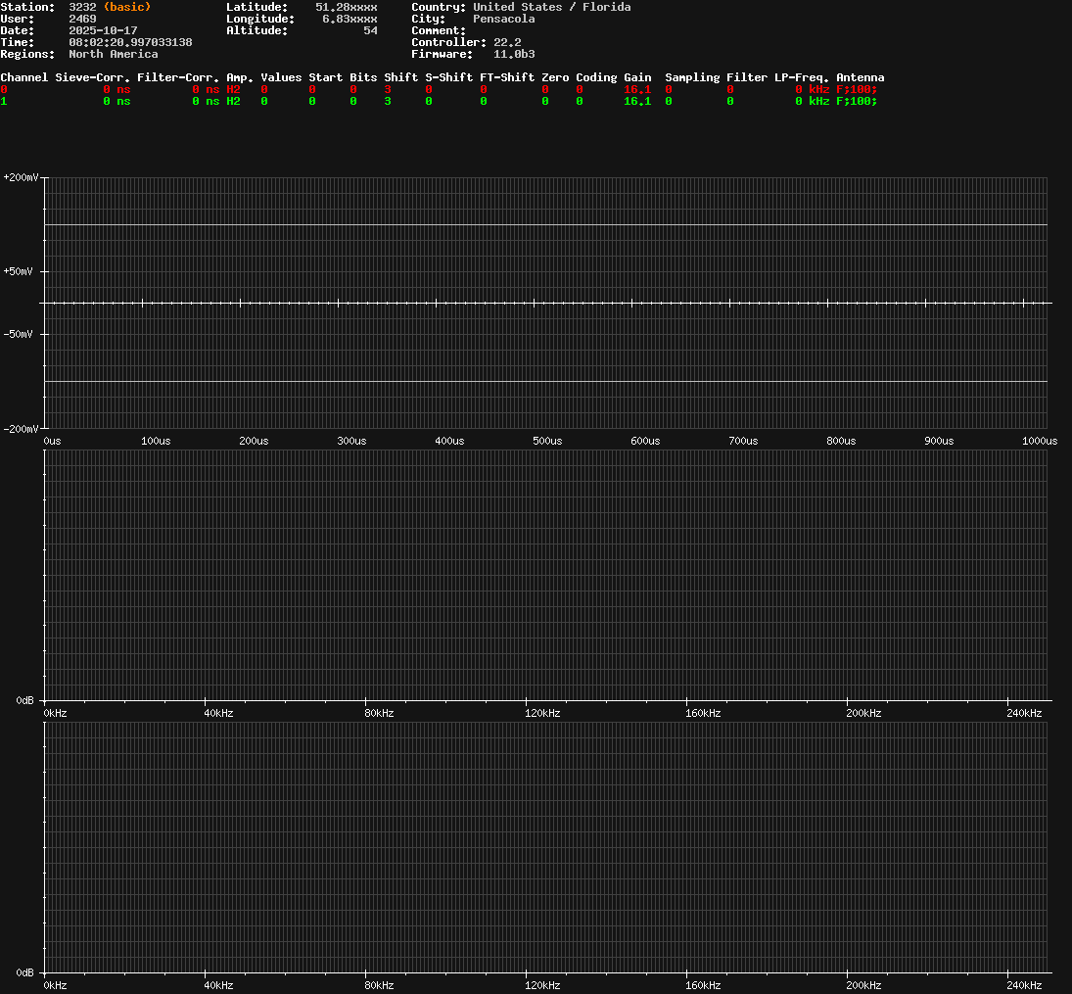
Task: Select red channel 0 gain value 16.1
Action: (x=637, y=89)
